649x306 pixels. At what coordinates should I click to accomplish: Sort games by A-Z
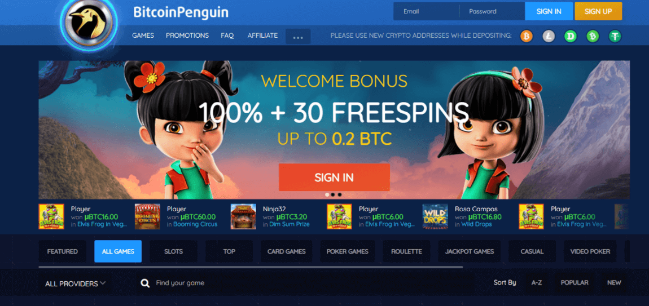click(x=537, y=283)
